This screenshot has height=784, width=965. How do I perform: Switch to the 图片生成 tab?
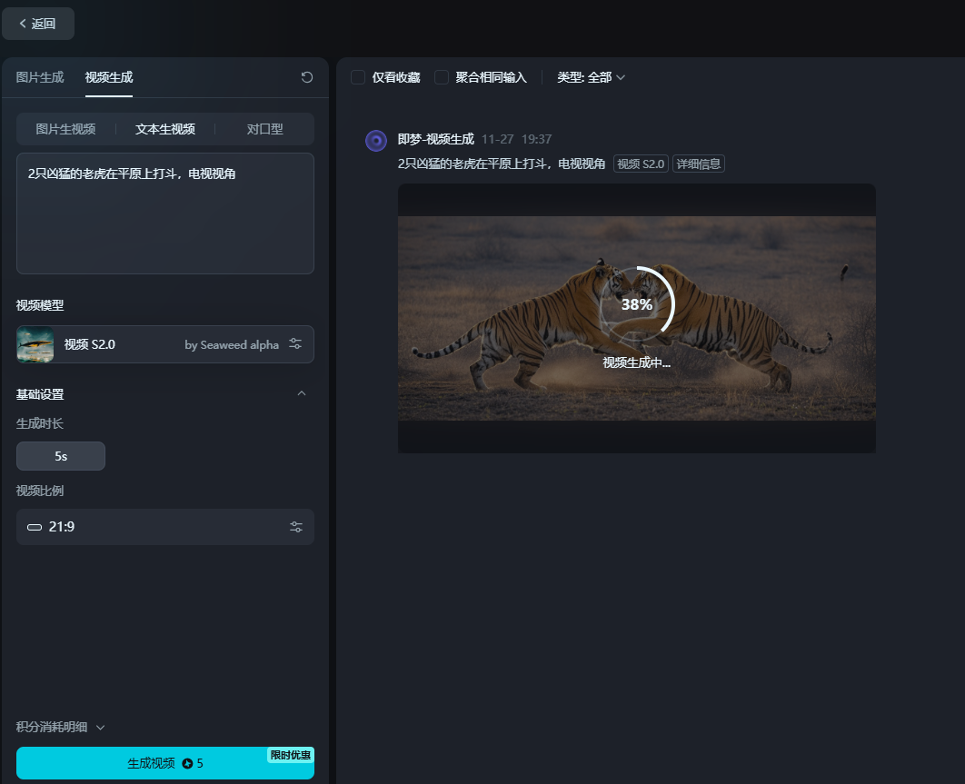(x=39, y=78)
